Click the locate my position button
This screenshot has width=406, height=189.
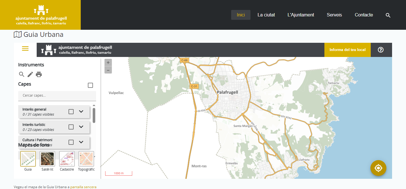coord(378,168)
